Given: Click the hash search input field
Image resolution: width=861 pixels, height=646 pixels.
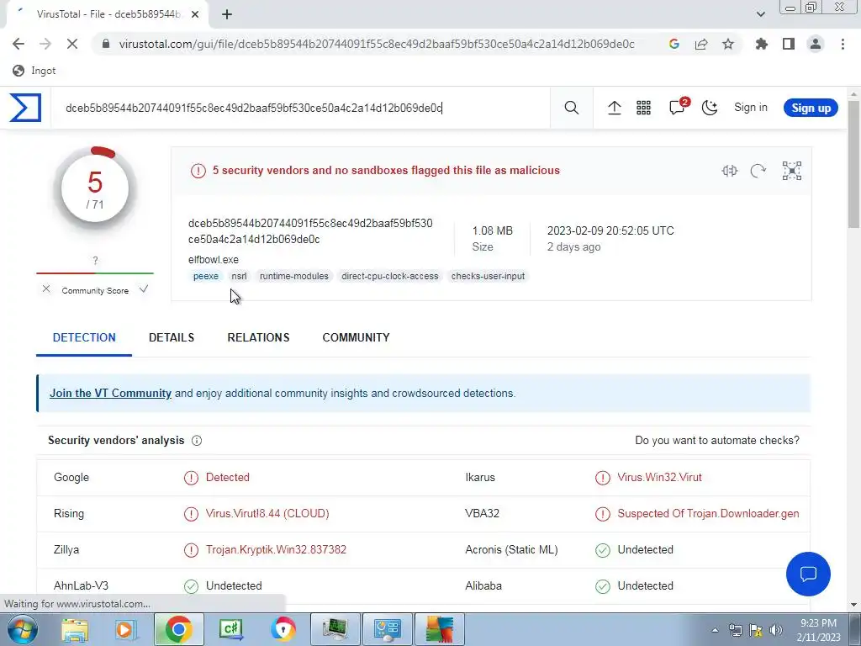Looking at the screenshot, I should coord(302,108).
